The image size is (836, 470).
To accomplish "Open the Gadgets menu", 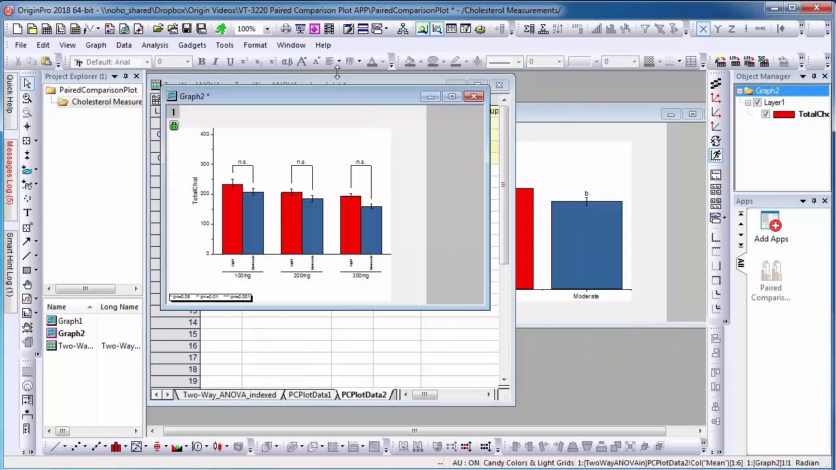I will click(x=192, y=45).
